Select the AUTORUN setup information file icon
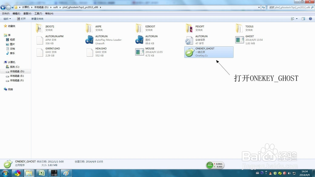315x177 pixels. point(189,40)
